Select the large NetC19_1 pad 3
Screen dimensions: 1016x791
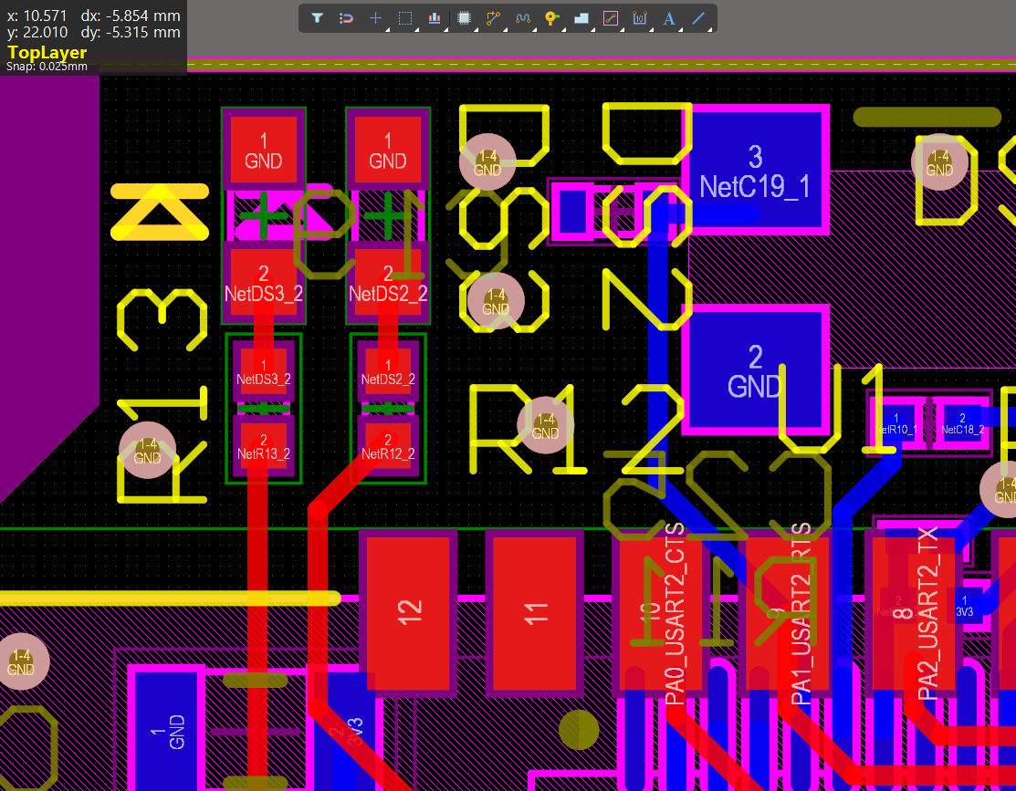point(755,170)
